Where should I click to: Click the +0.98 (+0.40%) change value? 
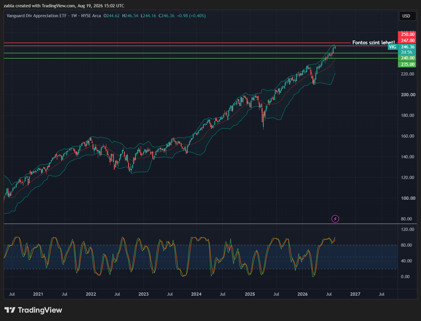click(x=191, y=16)
